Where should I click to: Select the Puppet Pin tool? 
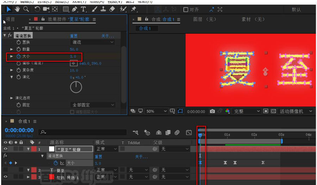click(x=133, y=9)
